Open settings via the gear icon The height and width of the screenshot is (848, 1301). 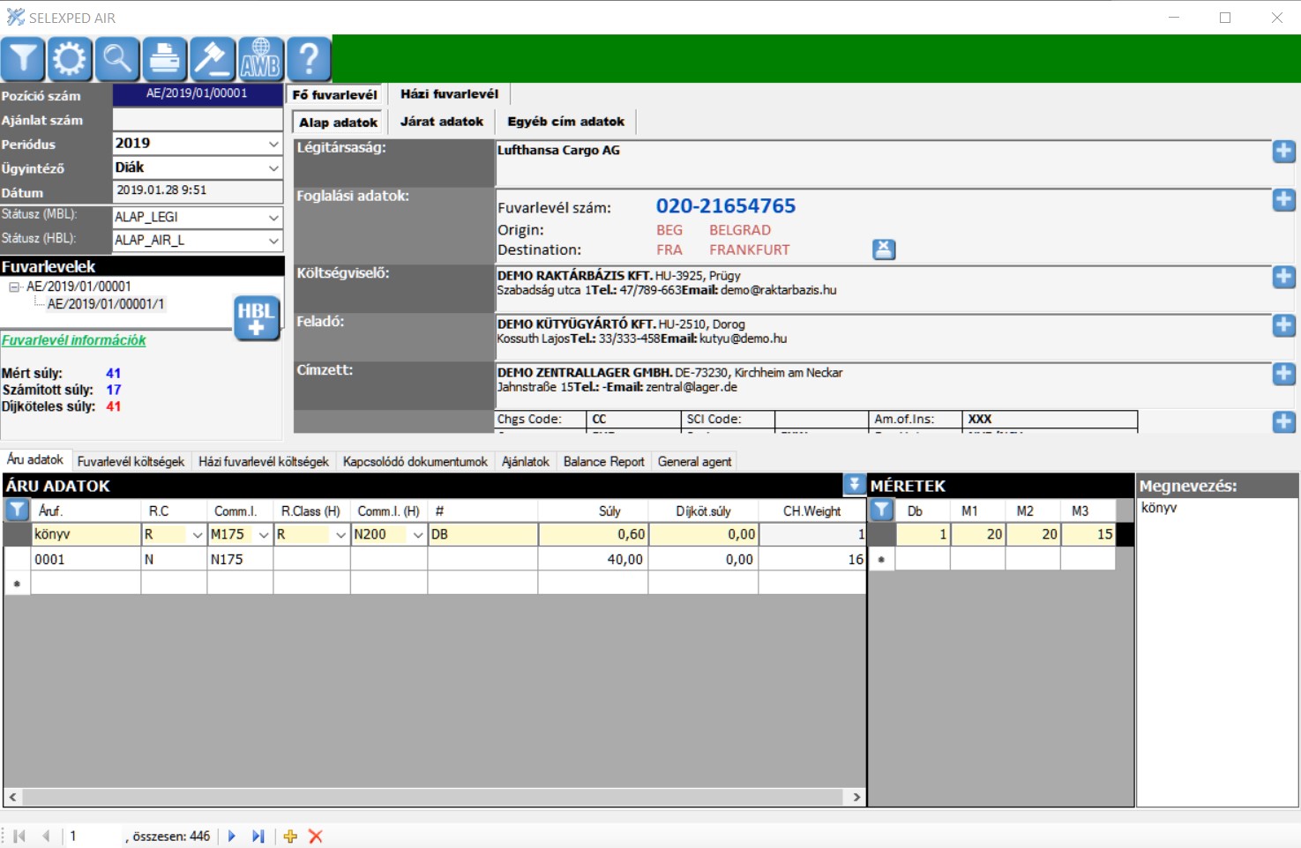point(70,59)
